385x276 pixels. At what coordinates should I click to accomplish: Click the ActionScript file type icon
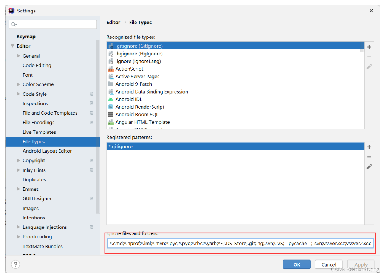111,69
